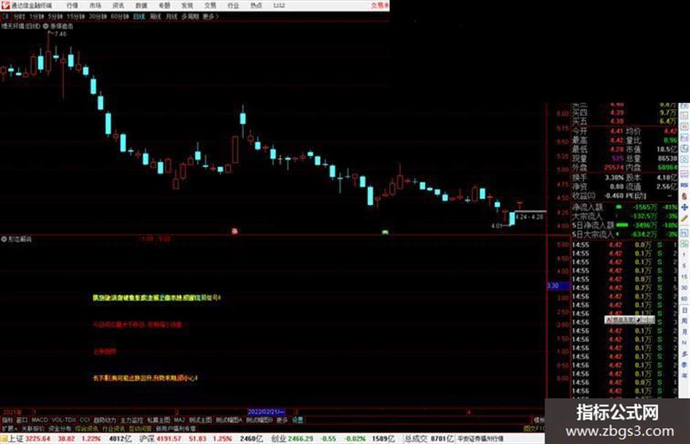Select the pencil drawing tool icon
The width and height of the screenshot is (690, 444).
click(684, 219)
